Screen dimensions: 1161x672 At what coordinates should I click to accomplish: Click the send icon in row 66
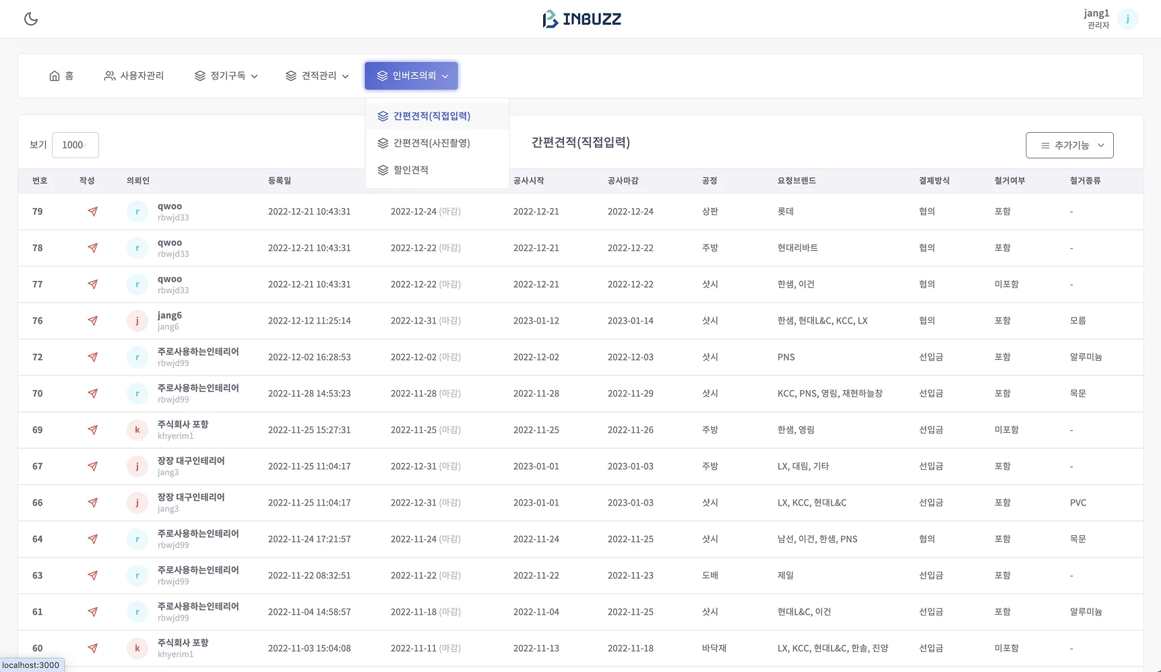[x=93, y=503]
